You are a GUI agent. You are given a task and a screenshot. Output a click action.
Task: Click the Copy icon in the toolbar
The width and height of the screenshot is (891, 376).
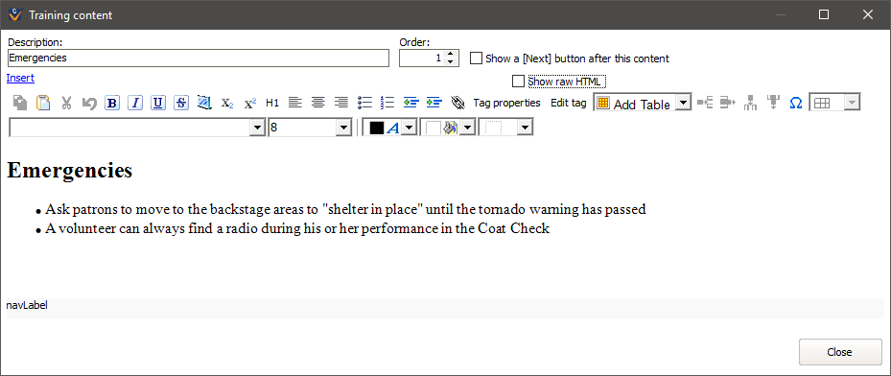tap(20, 103)
